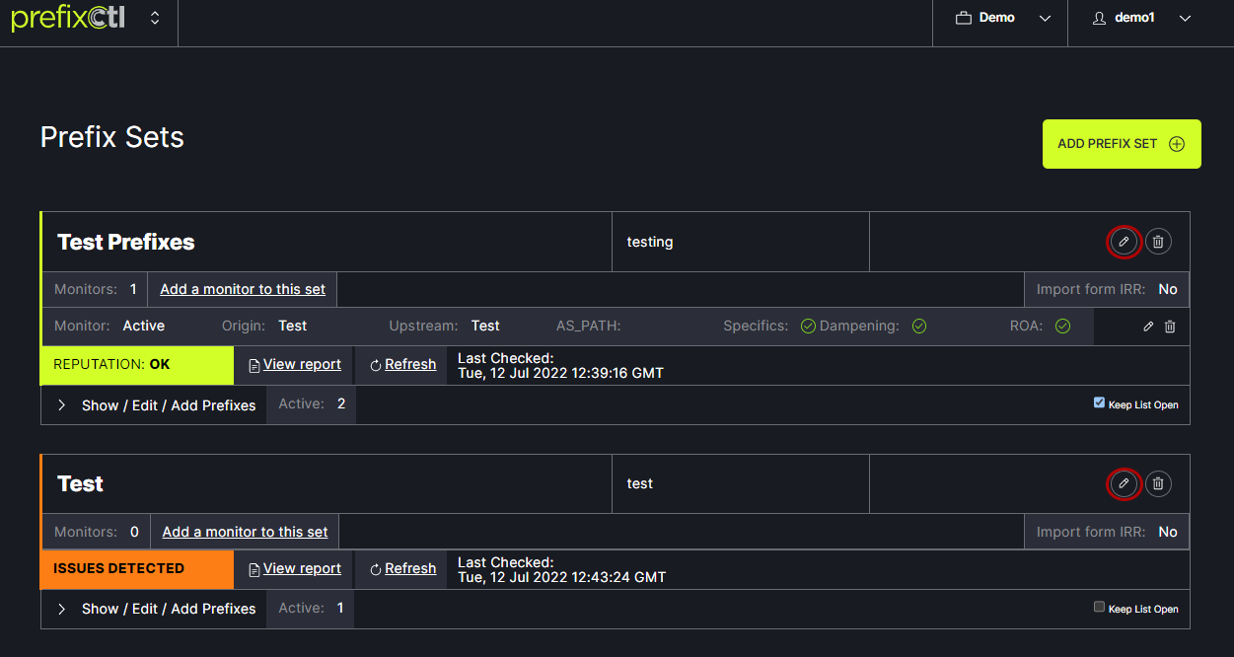
Task: View report for the Issues Detected set
Action: pyautogui.click(x=295, y=568)
